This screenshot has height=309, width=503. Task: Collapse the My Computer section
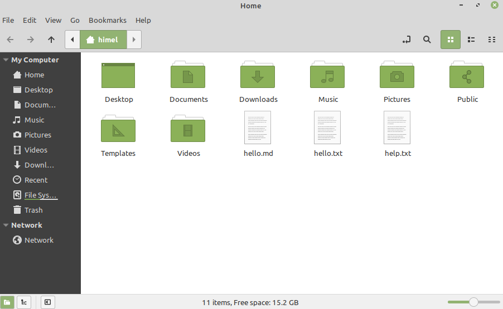tap(6, 60)
